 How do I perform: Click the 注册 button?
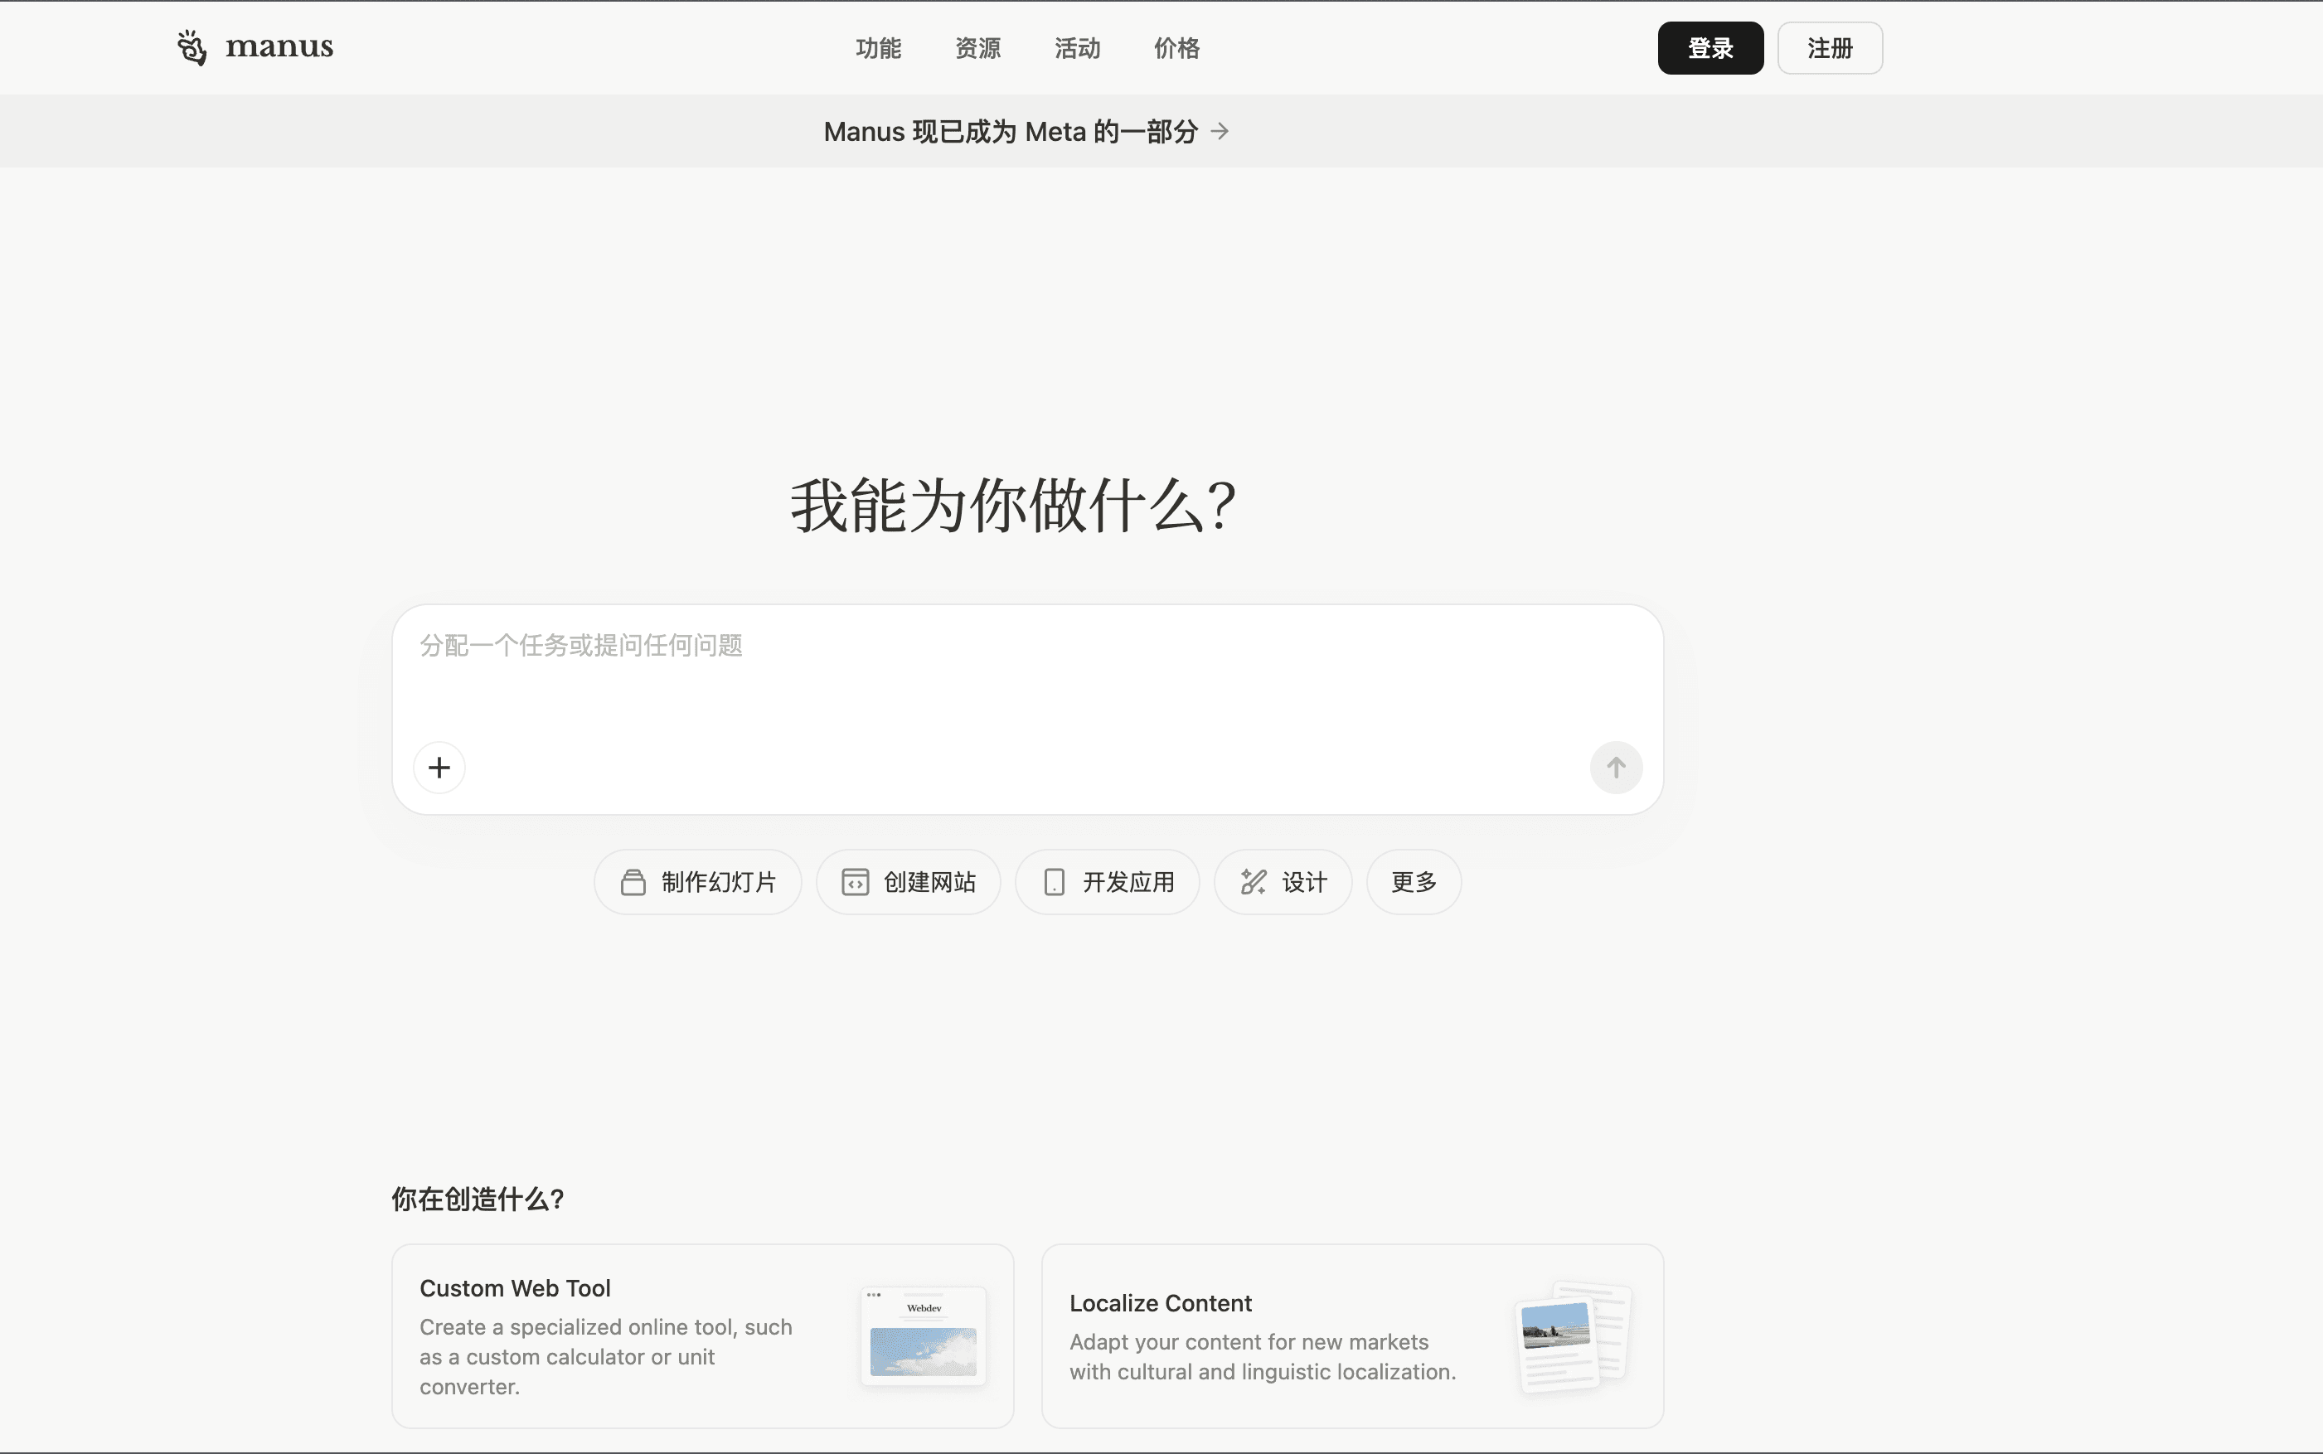coord(1830,47)
